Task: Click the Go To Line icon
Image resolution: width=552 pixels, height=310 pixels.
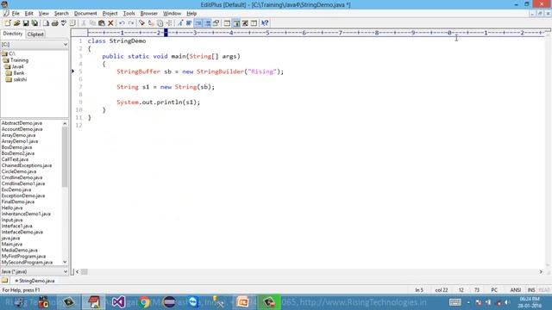Action: (x=169, y=23)
